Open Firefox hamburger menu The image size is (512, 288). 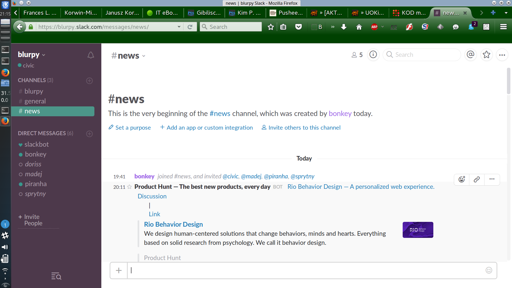pyautogui.click(x=503, y=27)
